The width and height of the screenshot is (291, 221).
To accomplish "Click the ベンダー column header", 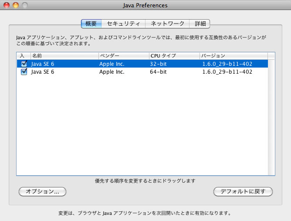I will 123,56.
